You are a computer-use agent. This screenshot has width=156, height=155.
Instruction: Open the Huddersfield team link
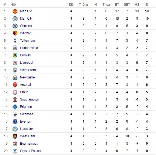click(x=29, y=48)
